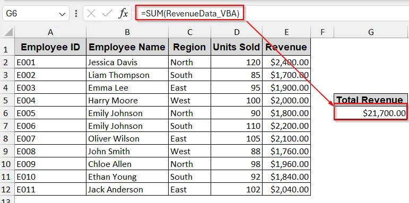
Task: Select the Units Sold header cell
Action: click(237, 47)
